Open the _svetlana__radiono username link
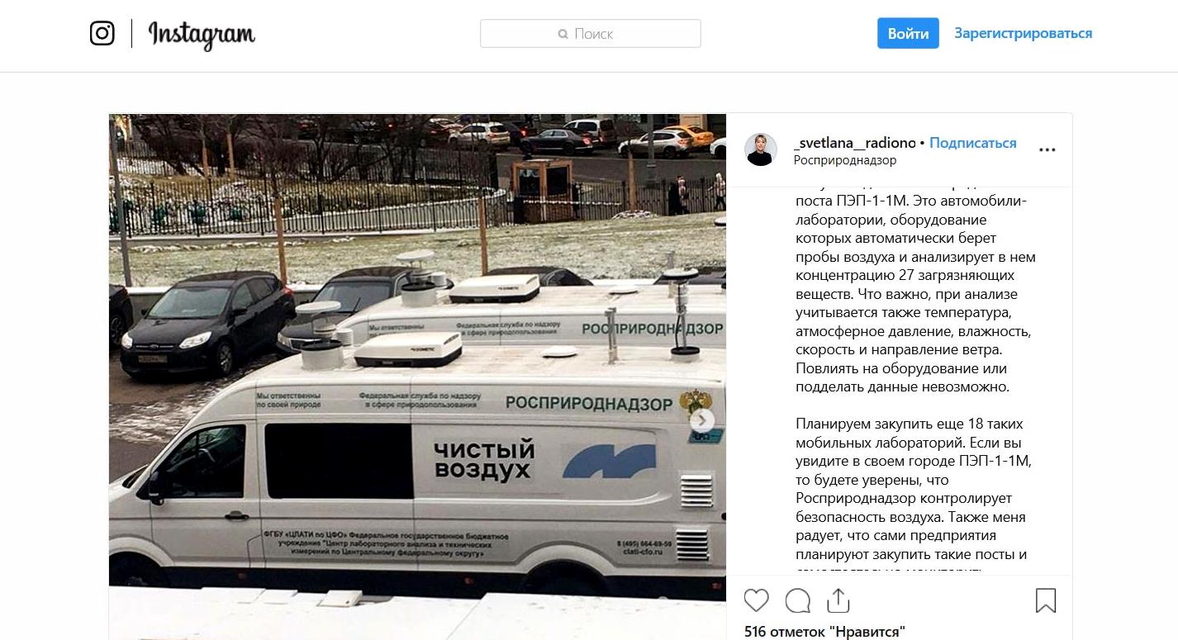The height and width of the screenshot is (640, 1178). (x=854, y=143)
